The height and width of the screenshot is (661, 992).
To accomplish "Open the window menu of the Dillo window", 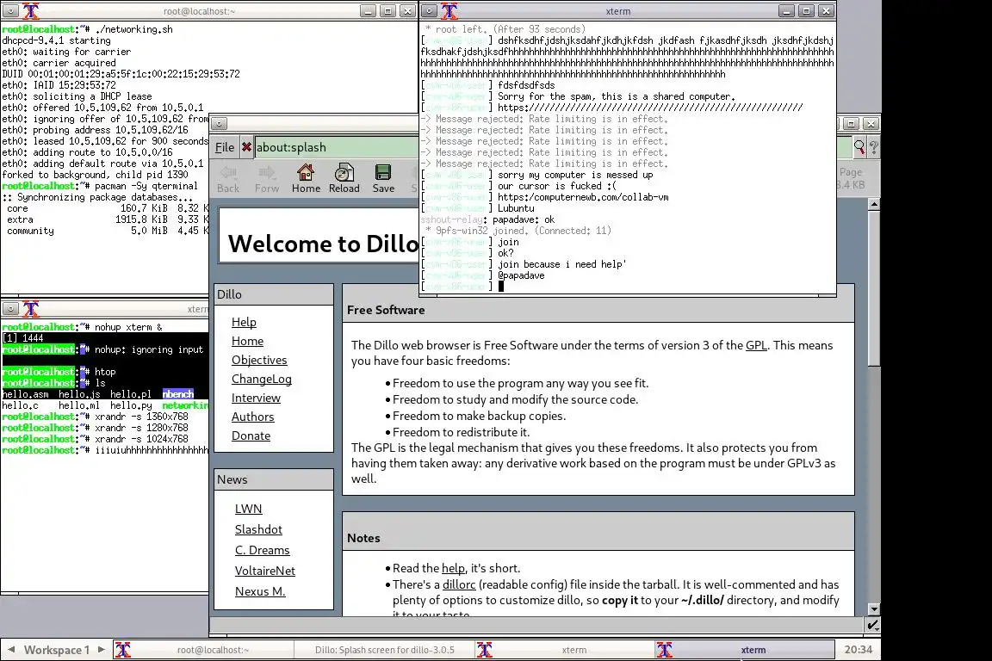I will point(219,123).
